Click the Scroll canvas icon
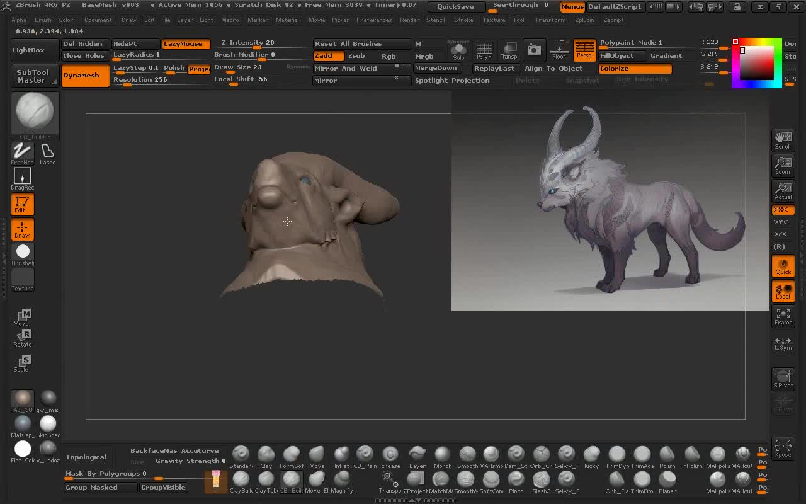806x504 pixels. point(783,140)
